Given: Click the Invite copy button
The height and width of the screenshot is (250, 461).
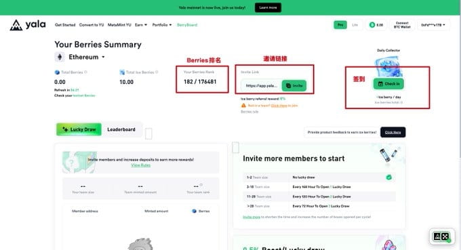Looking at the screenshot, I should pyautogui.click(x=294, y=85).
